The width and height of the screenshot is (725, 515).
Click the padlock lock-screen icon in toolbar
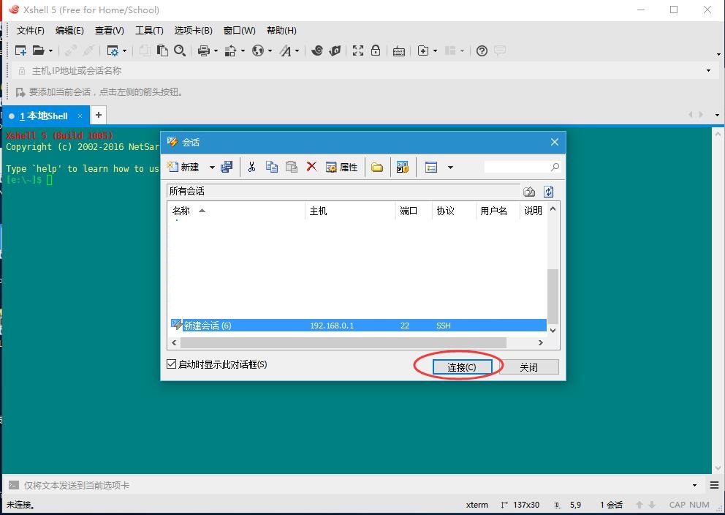(x=376, y=50)
